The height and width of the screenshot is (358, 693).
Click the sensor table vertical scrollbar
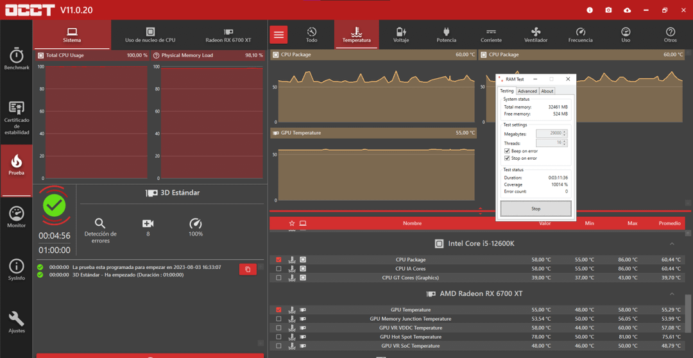[x=688, y=314]
